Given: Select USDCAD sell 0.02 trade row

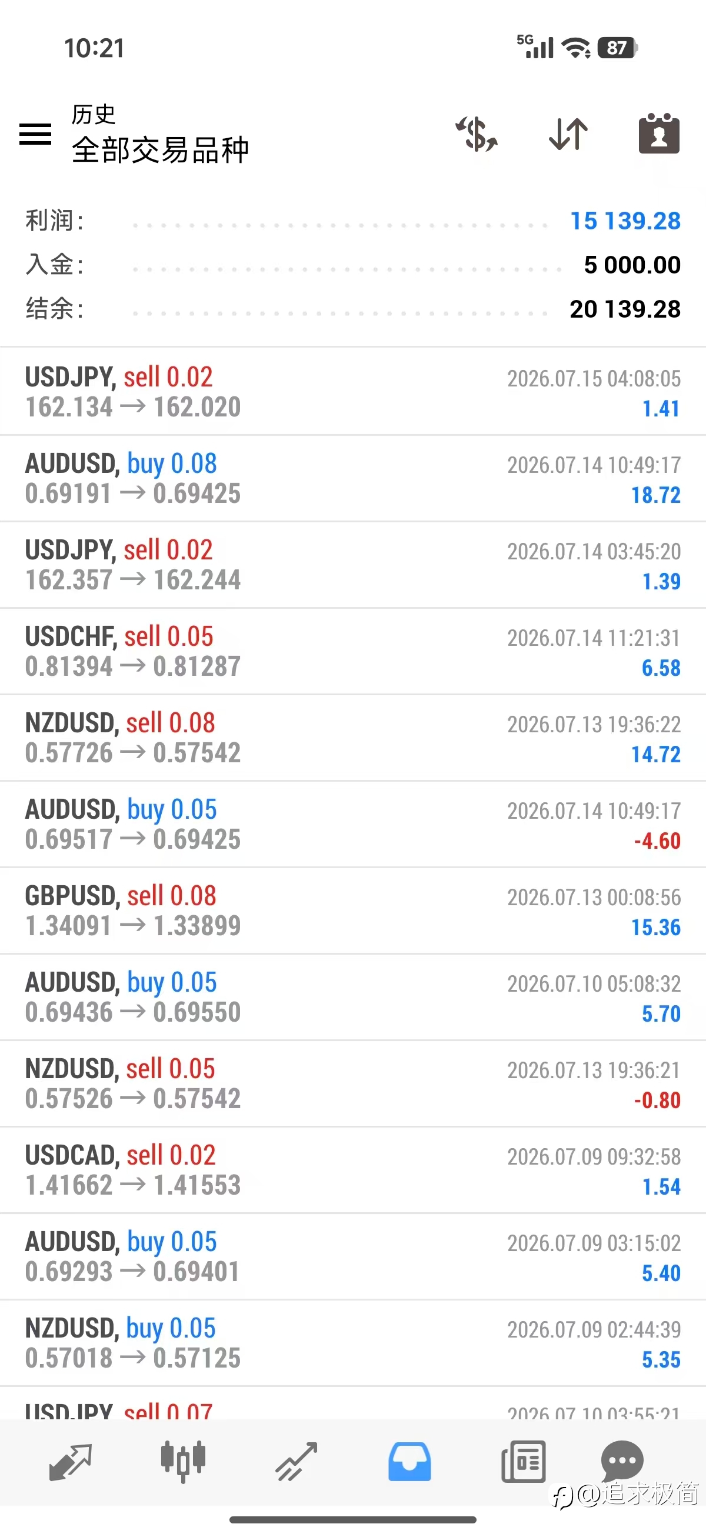Looking at the screenshot, I should 352,1170.
